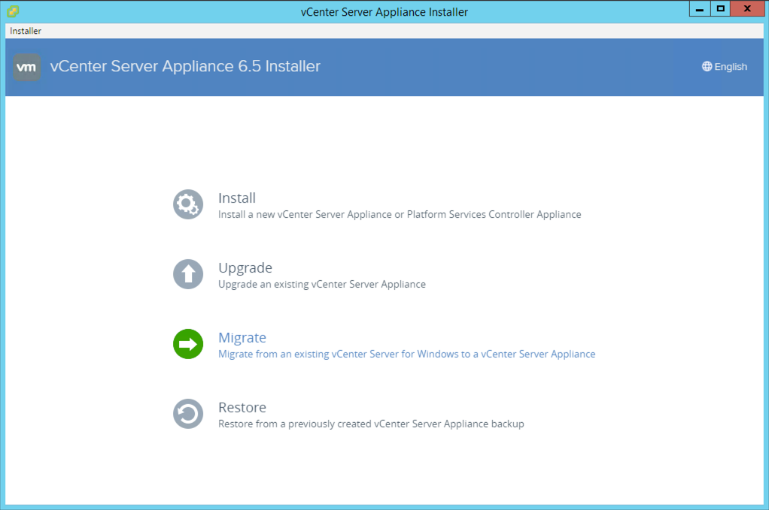The image size is (769, 510).
Task: Click the green Migrate arrow icon
Action: pyautogui.click(x=188, y=344)
